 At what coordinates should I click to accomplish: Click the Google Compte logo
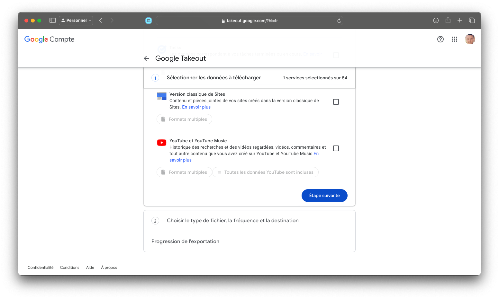[50, 39]
